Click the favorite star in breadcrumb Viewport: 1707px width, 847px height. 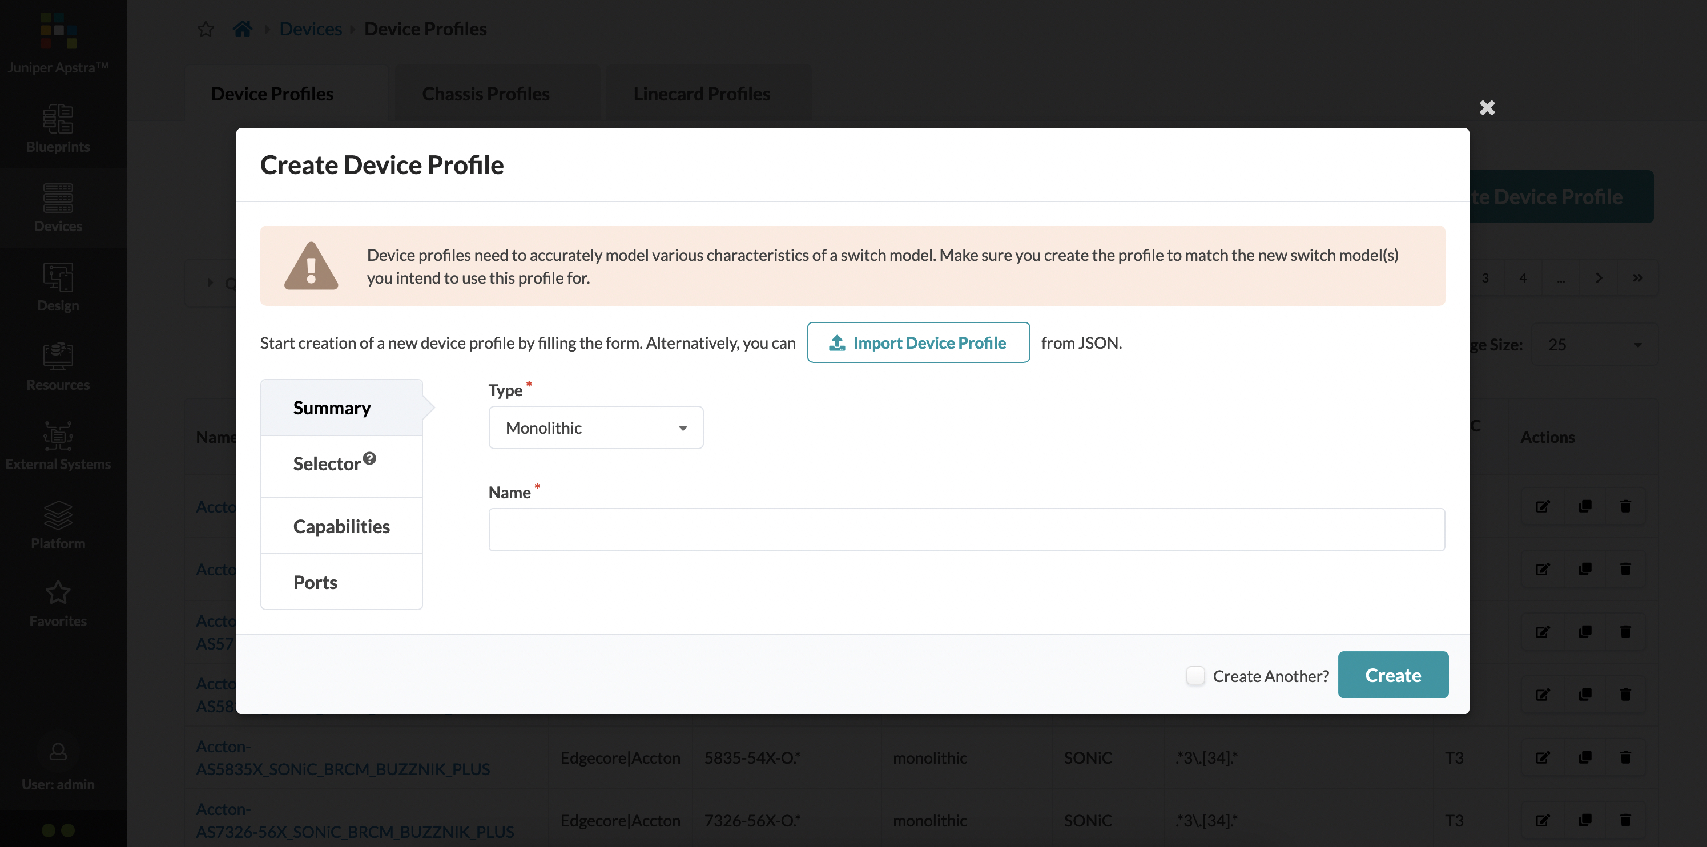[206, 29]
